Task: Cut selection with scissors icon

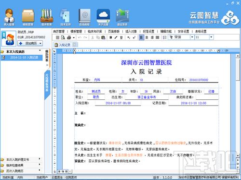Action: pyautogui.click(x=93, y=37)
